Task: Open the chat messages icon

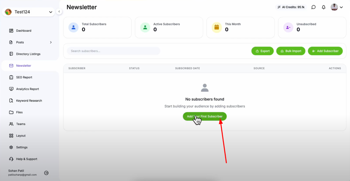Action: point(313,7)
